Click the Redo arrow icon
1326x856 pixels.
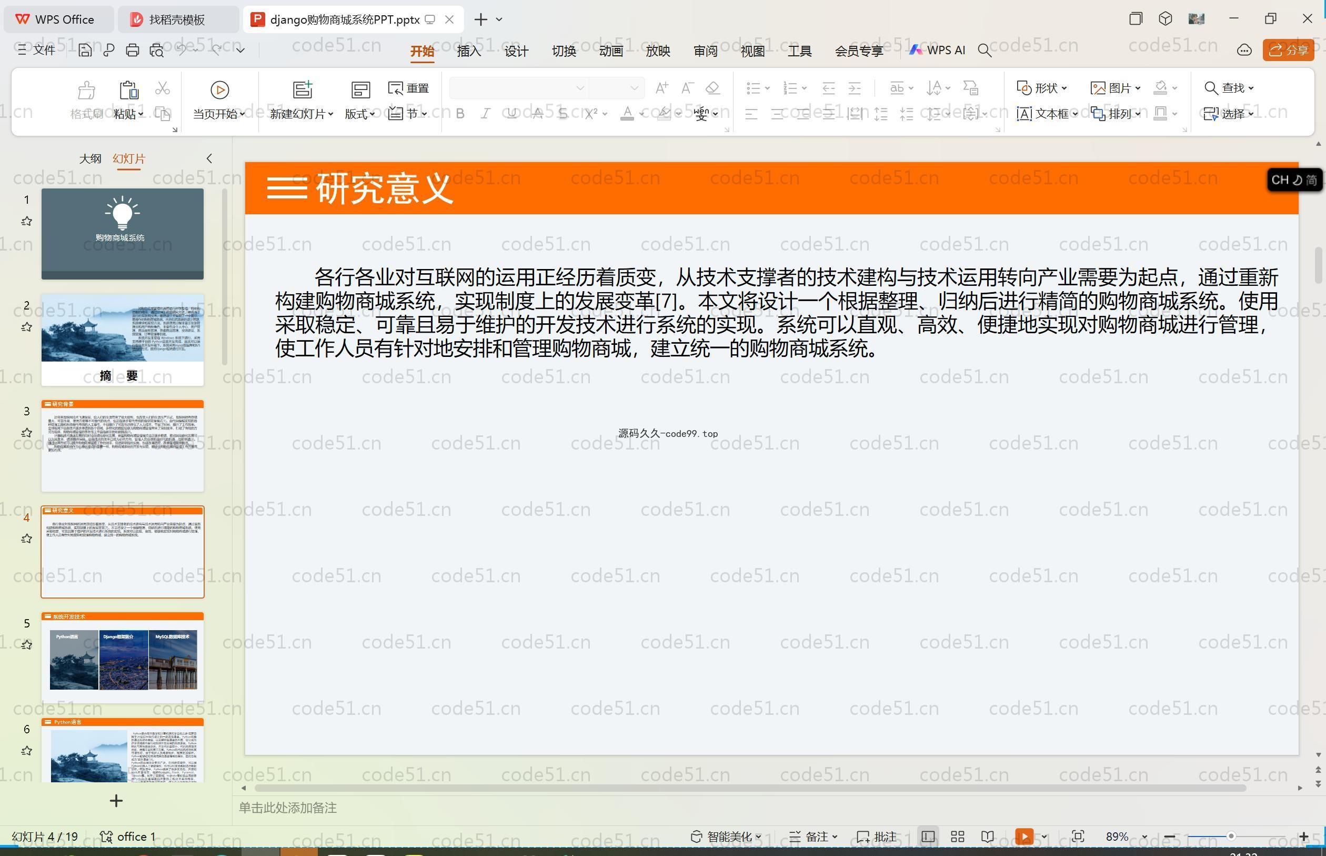pos(217,50)
